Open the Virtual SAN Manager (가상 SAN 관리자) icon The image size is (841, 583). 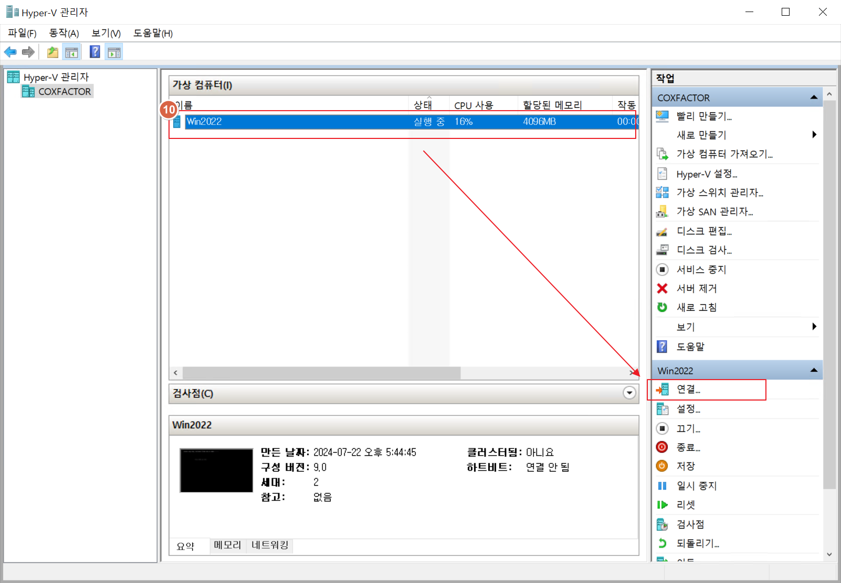click(663, 212)
